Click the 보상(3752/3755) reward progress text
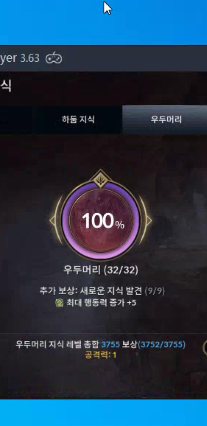 (x=154, y=344)
